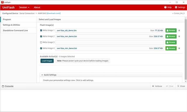Open the About menu item
This screenshot has width=187, height=112.
(x=37, y=7)
